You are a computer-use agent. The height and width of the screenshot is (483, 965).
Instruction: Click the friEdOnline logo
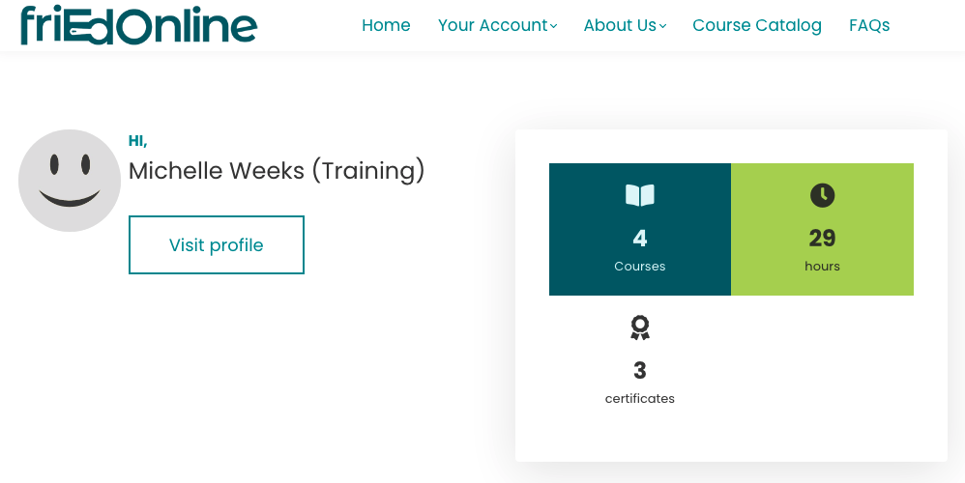pos(138,25)
